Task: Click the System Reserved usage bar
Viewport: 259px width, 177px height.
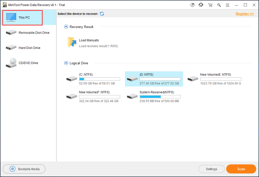Action: click(160, 97)
